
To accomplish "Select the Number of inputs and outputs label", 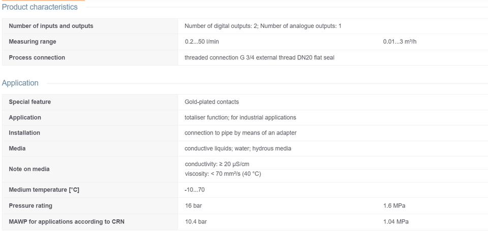I will tap(51, 26).
